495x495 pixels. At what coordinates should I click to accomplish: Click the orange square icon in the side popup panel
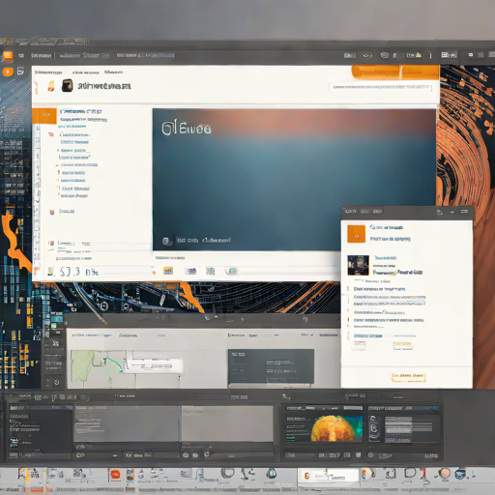(x=356, y=234)
